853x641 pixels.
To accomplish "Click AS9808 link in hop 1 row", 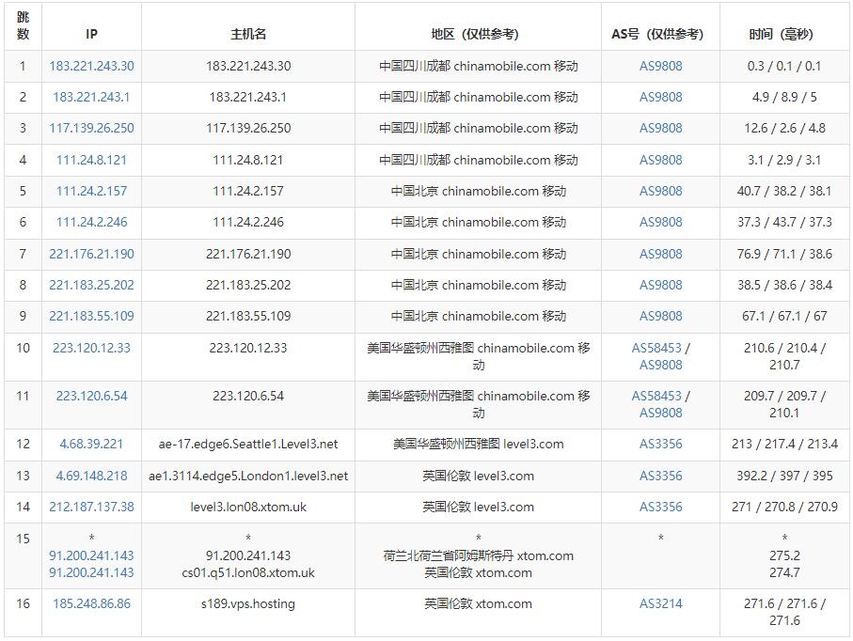I will pyautogui.click(x=660, y=66).
